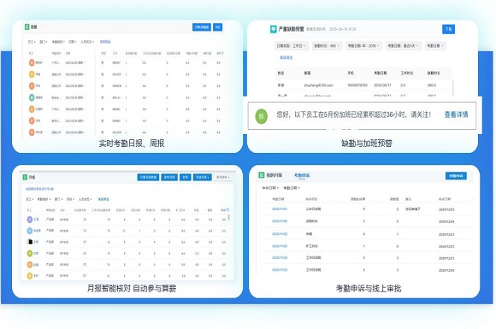Screen dimensions: 496x329
Task: Click teal-green employee avatar in daily report table
Action: pos(32,97)
